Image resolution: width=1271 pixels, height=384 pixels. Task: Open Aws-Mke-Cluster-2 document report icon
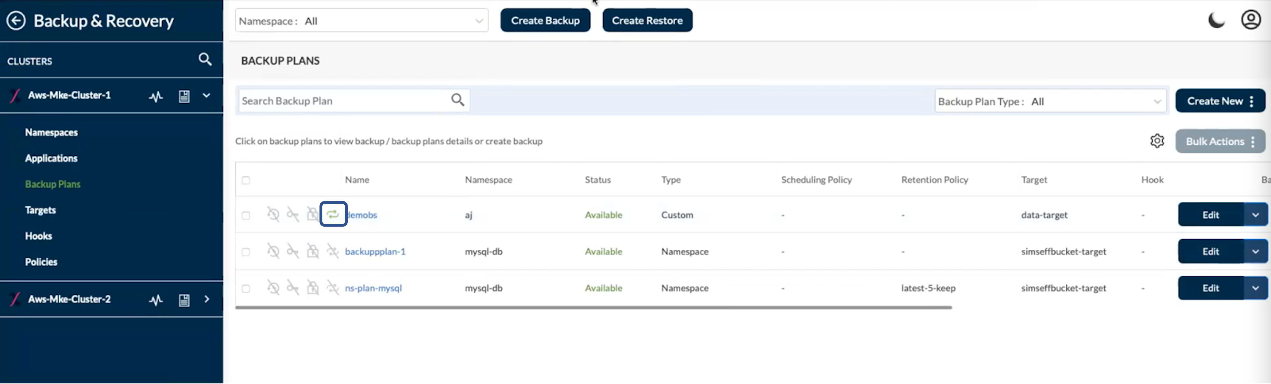click(184, 300)
